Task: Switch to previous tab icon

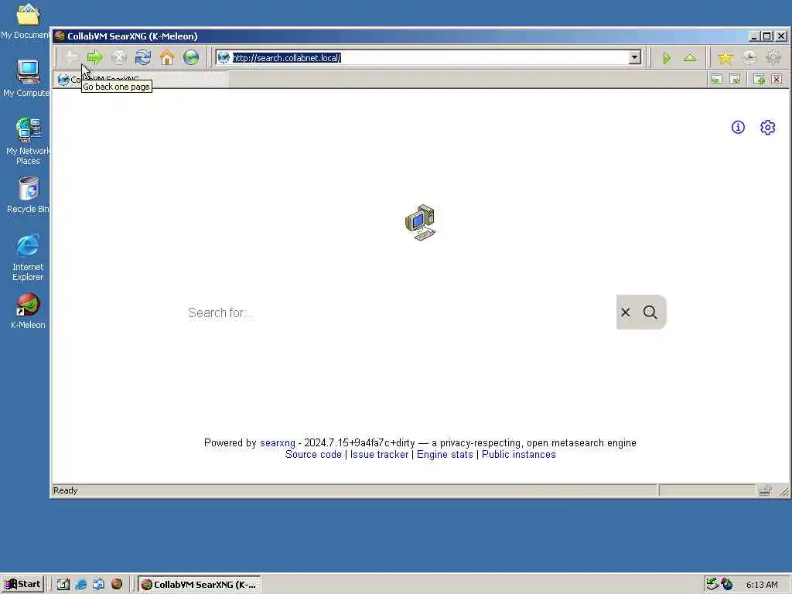Action: (x=717, y=80)
